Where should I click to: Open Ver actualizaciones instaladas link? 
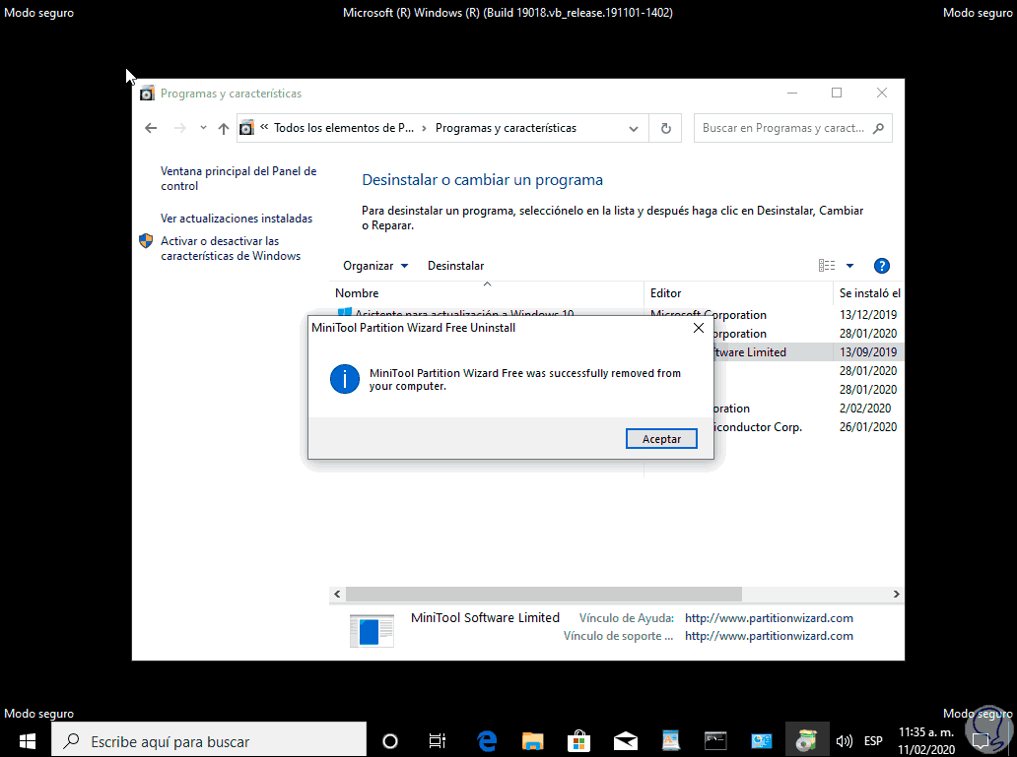pyautogui.click(x=237, y=219)
